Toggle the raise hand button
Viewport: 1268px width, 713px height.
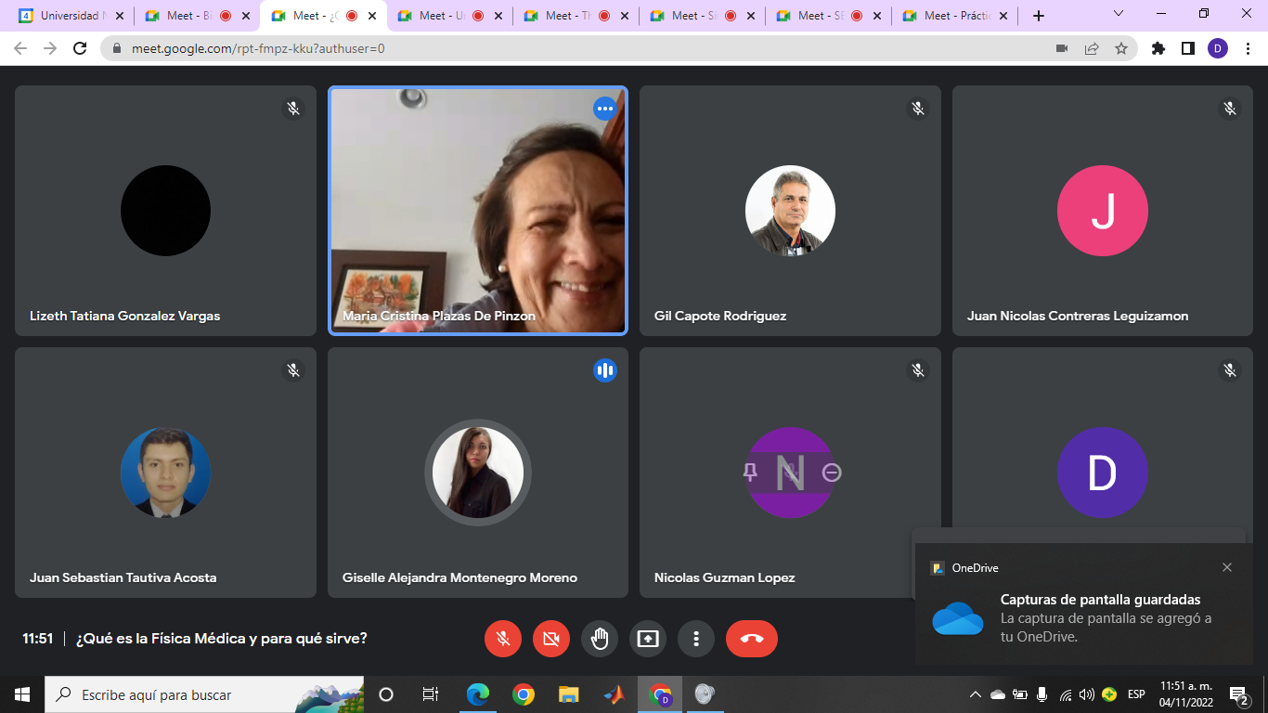click(x=600, y=639)
